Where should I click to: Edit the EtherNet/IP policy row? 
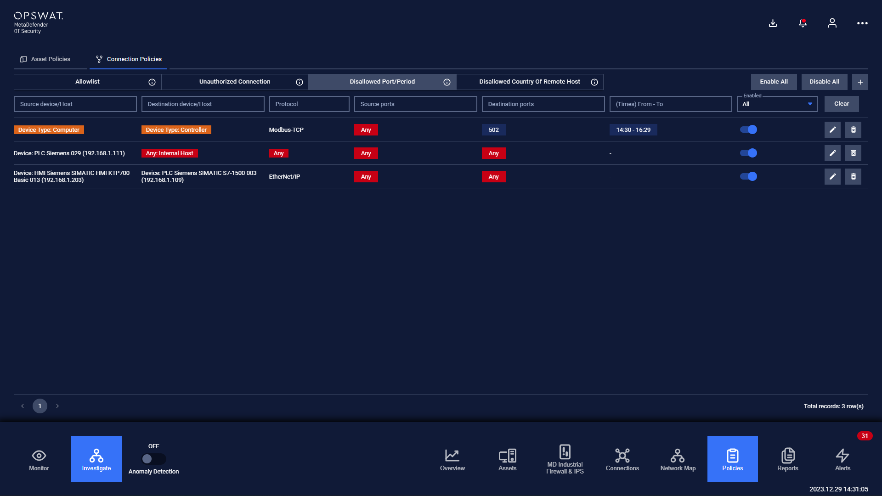pos(832,176)
